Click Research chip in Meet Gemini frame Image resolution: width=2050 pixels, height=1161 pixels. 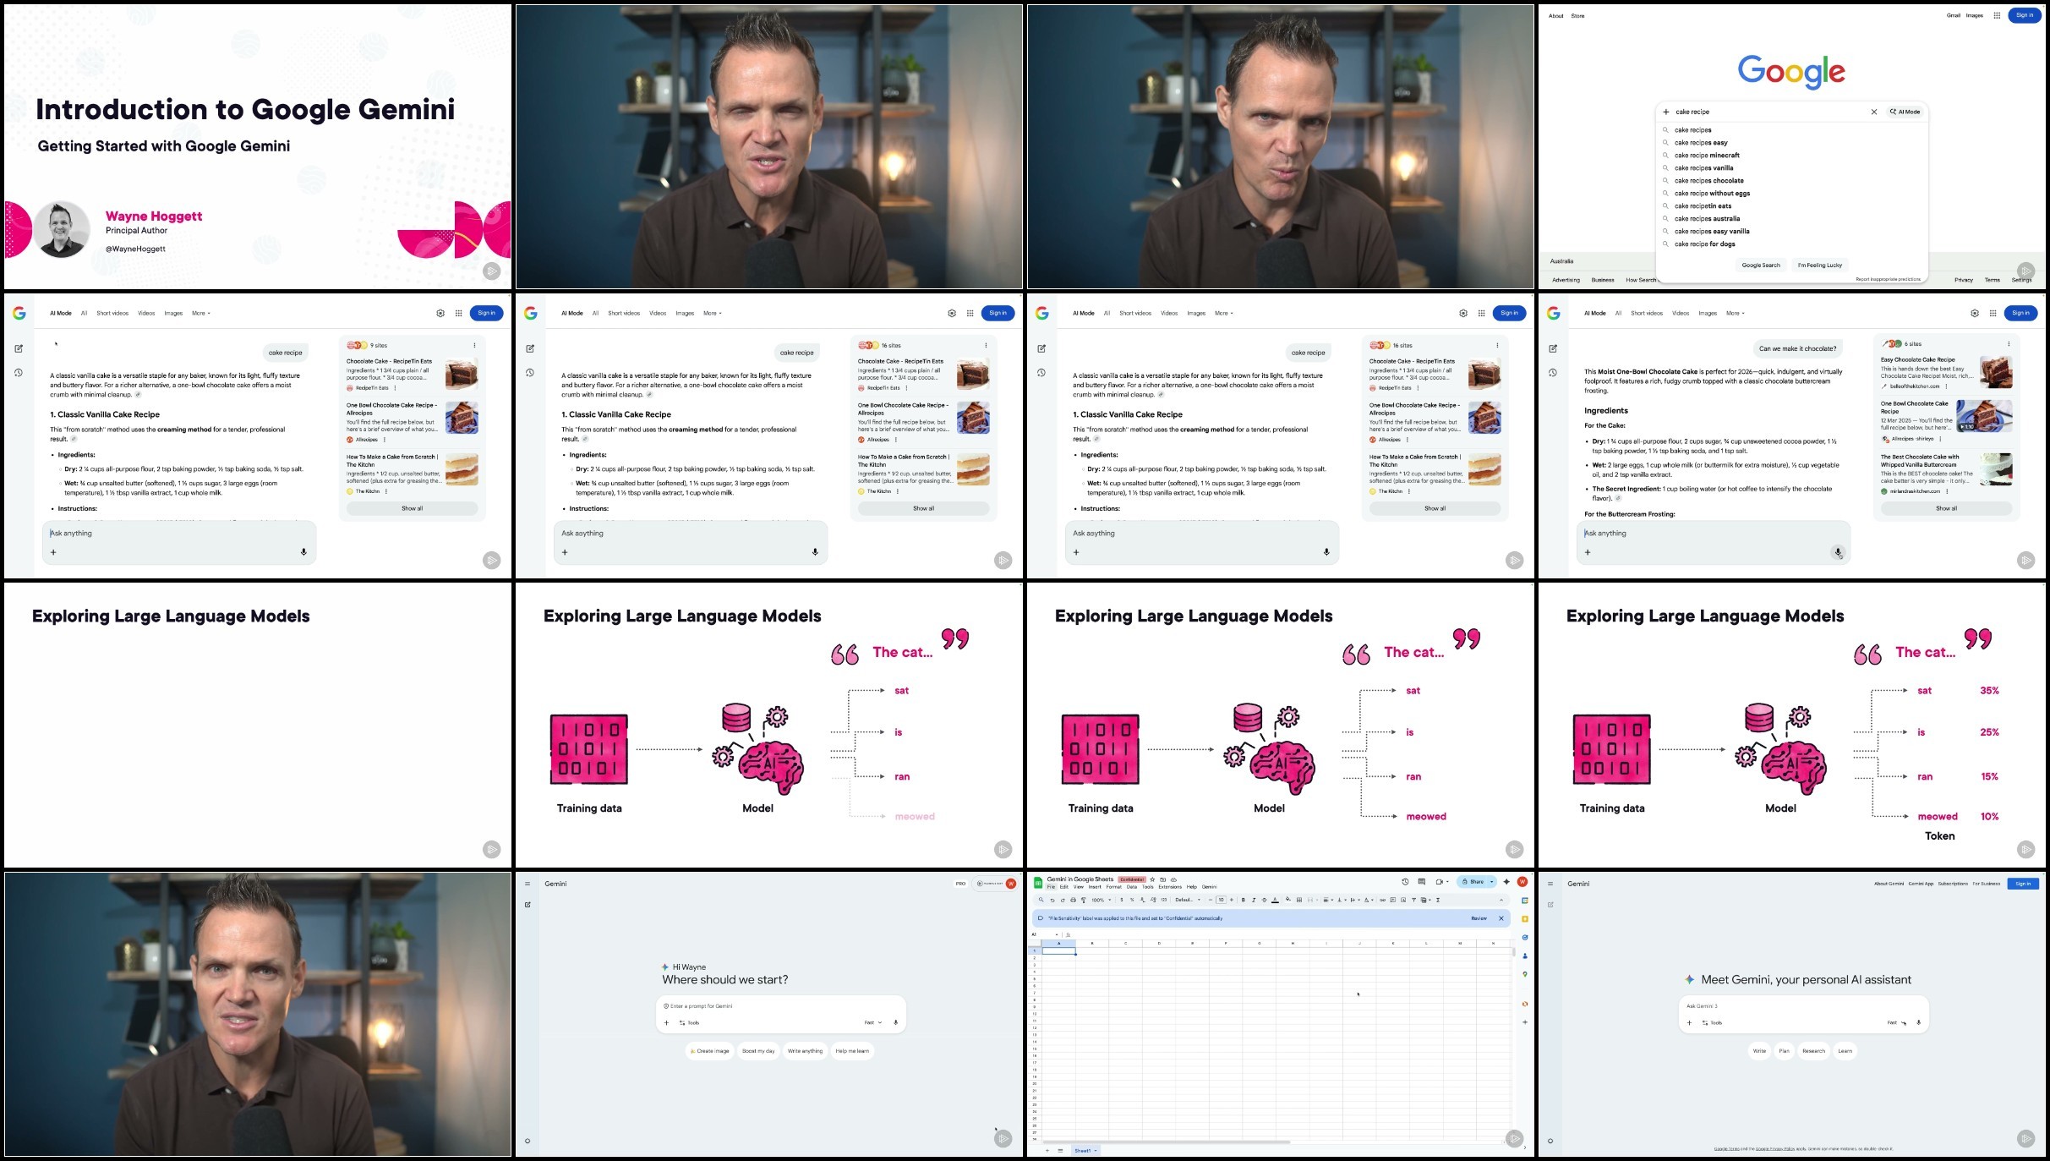click(x=1813, y=1051)
